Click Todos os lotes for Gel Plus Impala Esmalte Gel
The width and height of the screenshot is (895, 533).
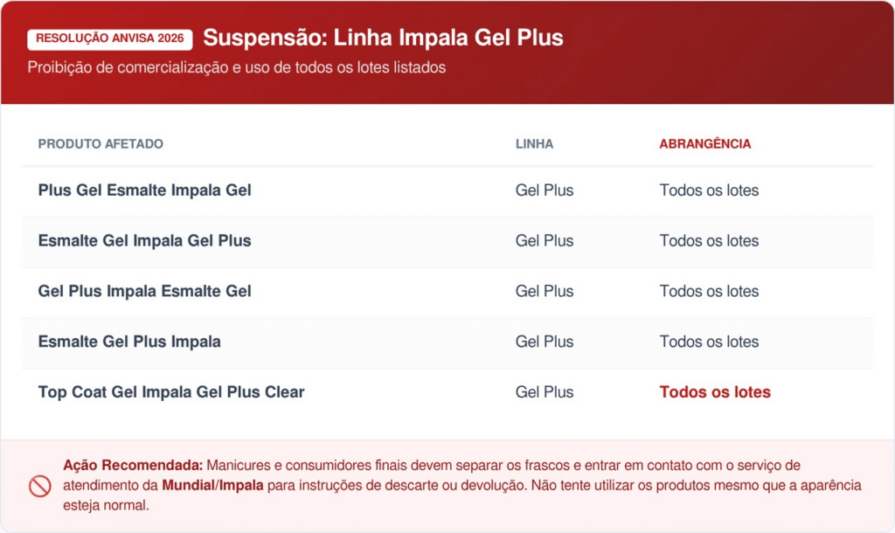709,292
